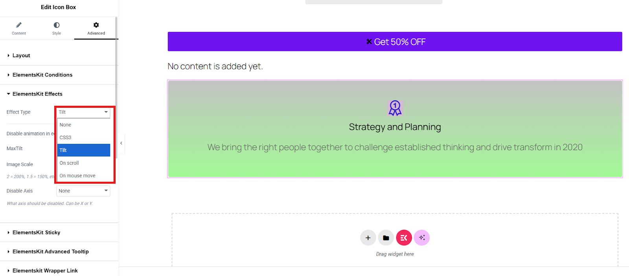Choose On mouse move effect option

(77, 176)
